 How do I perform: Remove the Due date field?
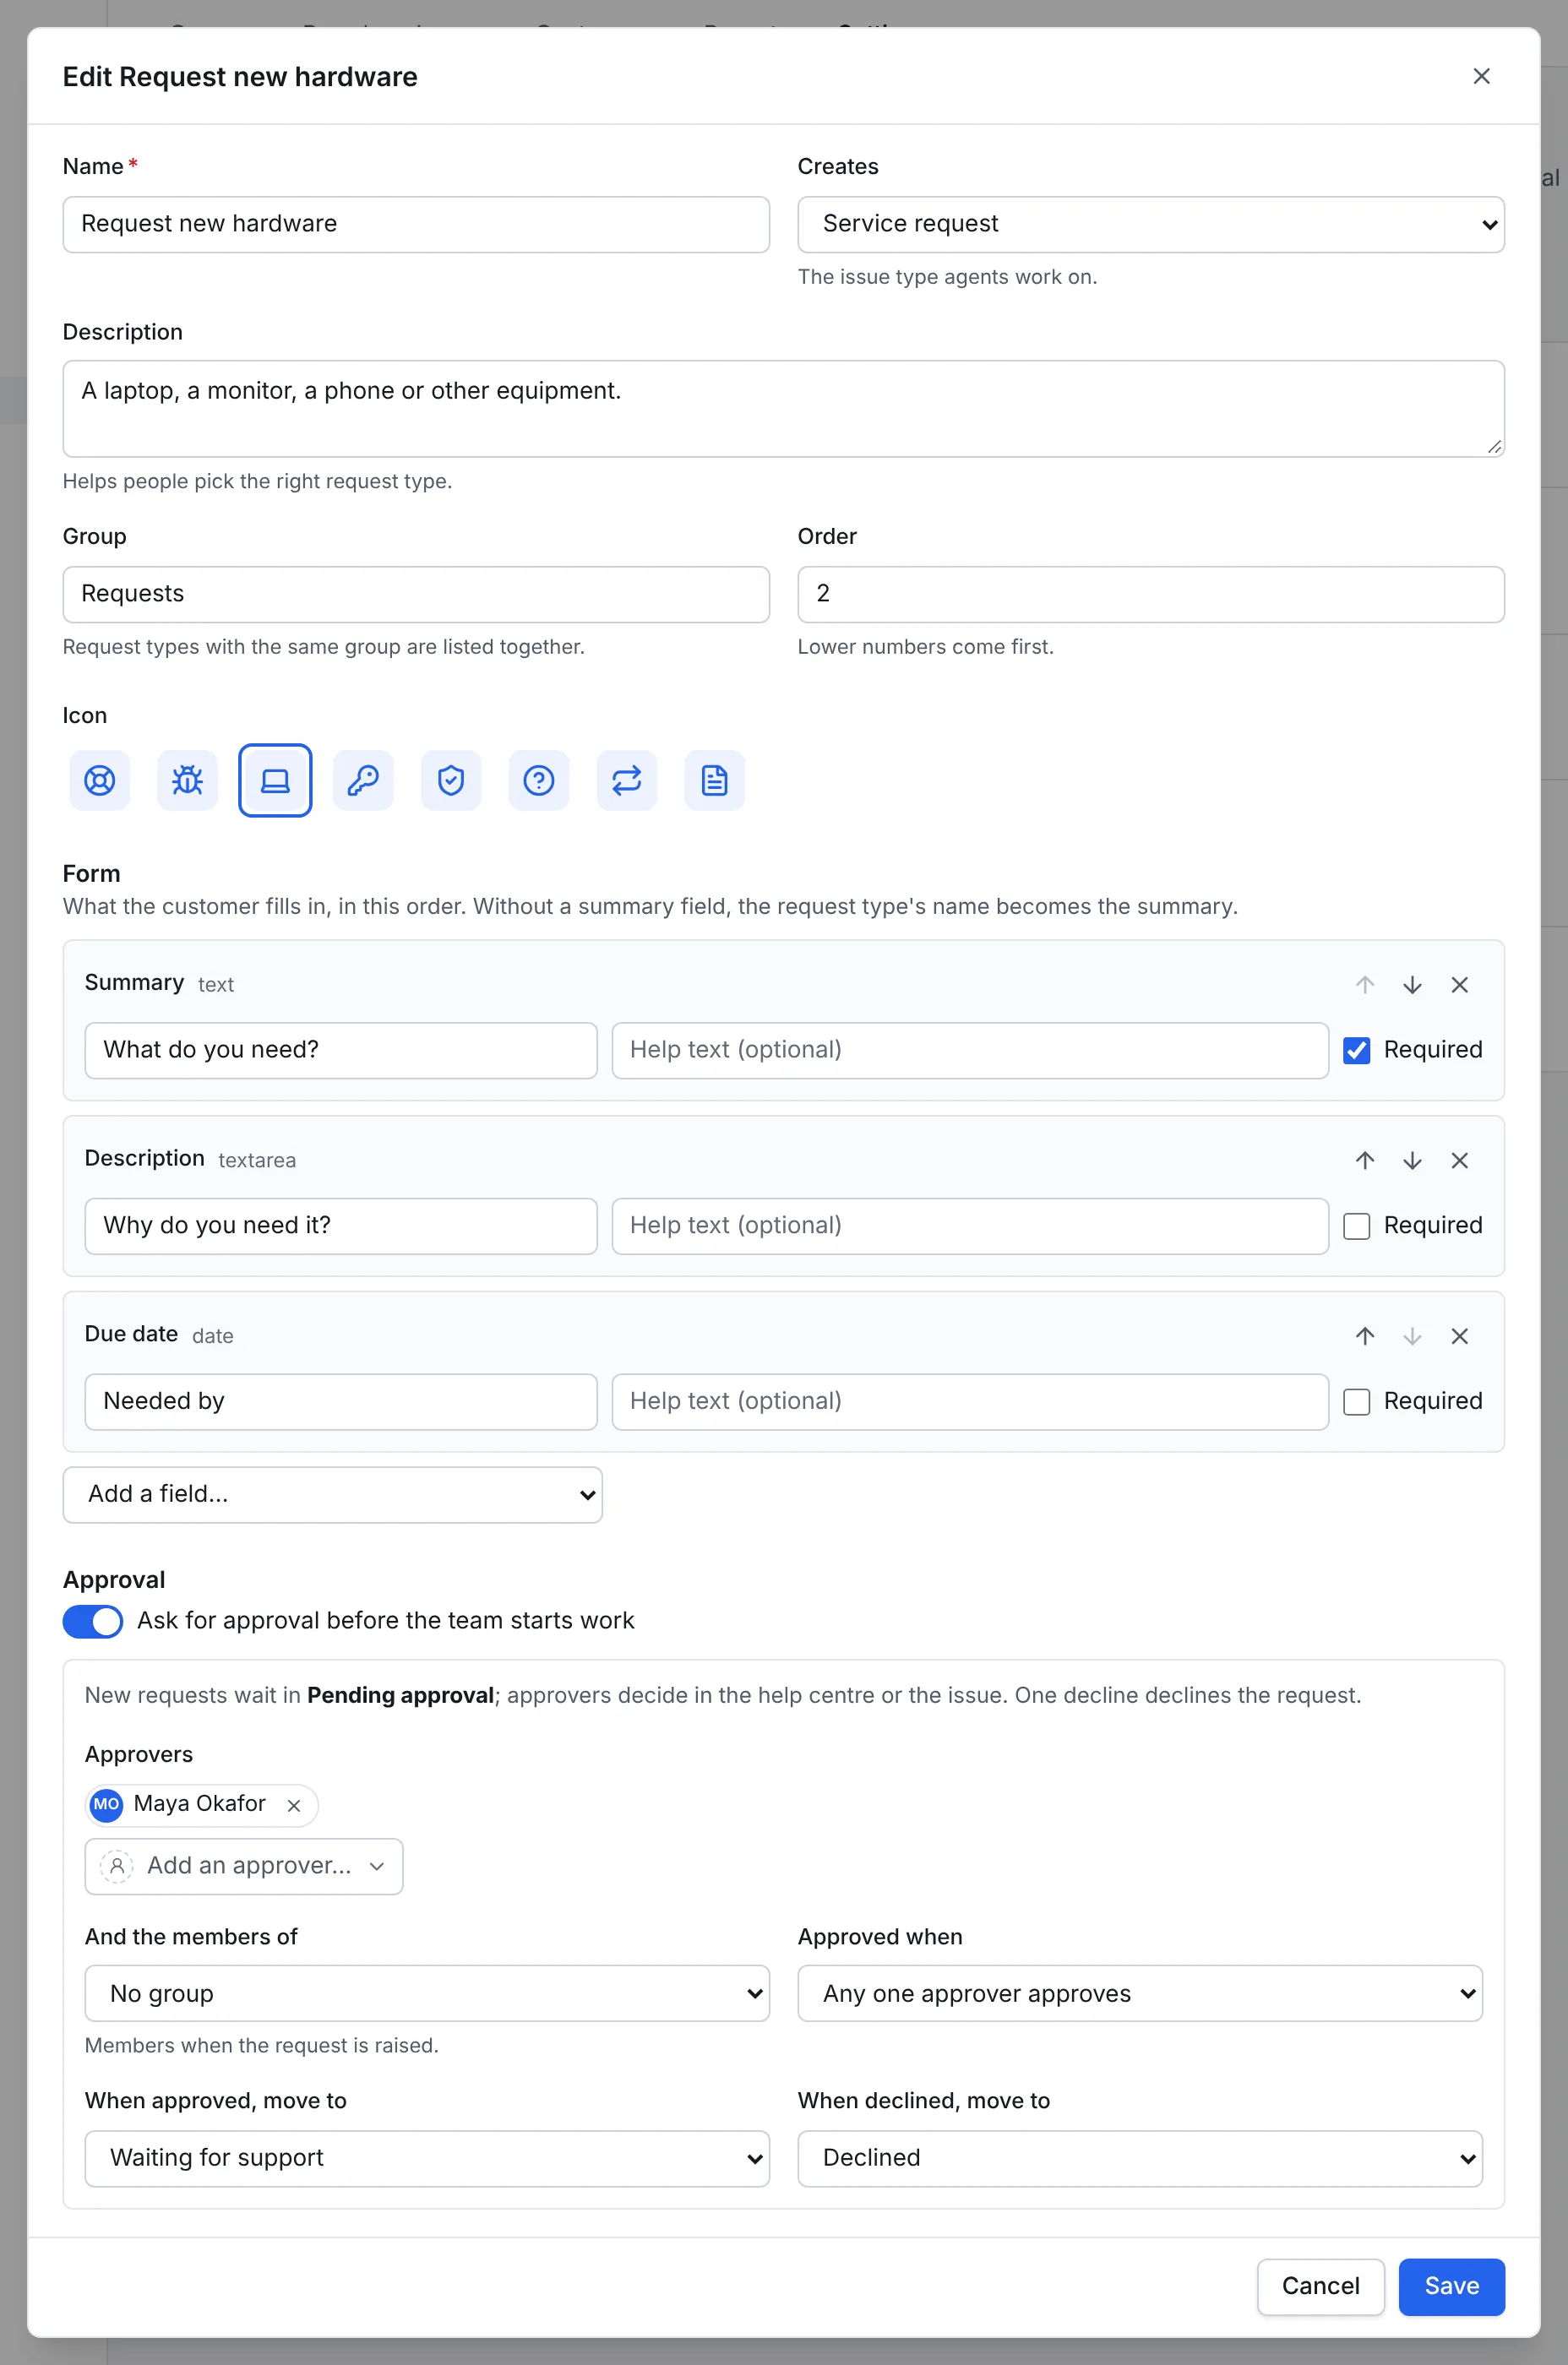click(x=1460, y=1336)
